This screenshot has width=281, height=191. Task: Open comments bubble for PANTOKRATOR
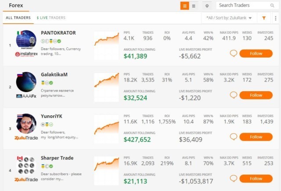pos(234,53)
